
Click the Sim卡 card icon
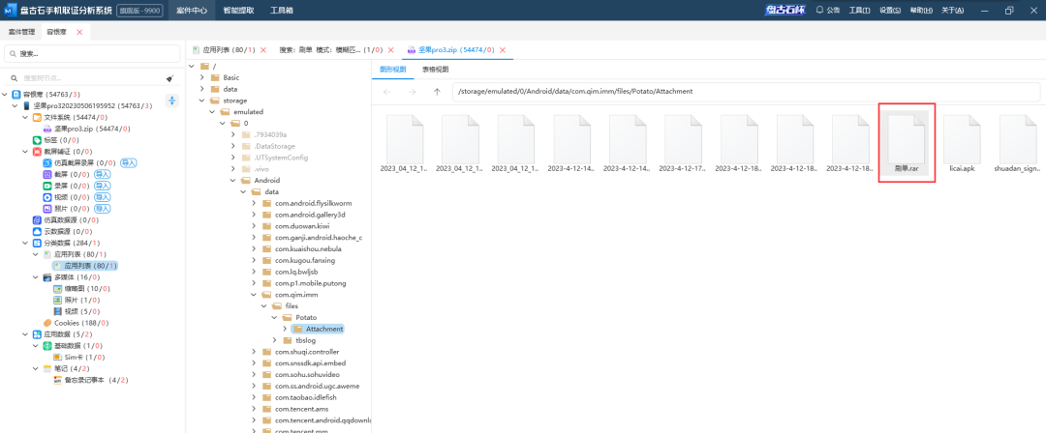tap(57, 357)
